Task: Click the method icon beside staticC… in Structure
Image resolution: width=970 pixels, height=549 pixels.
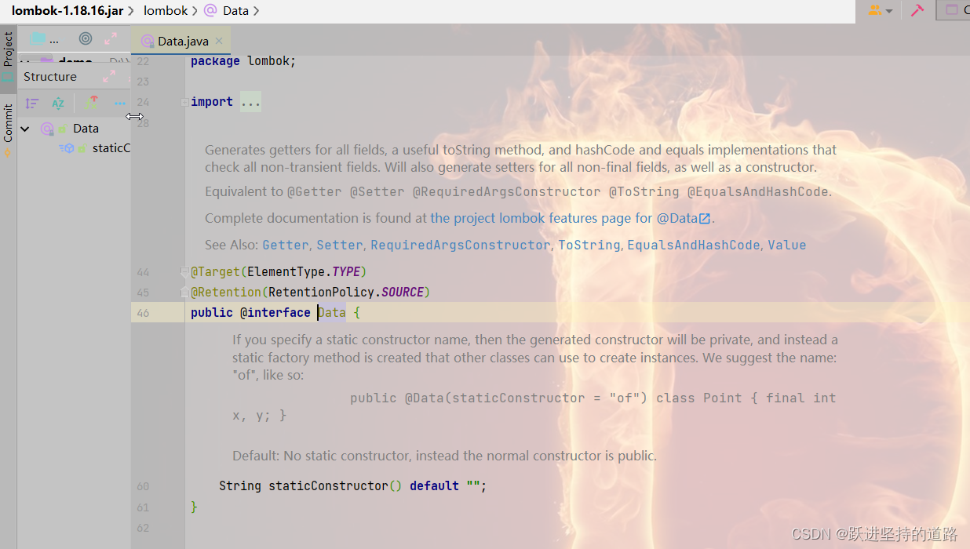Action: 67,147
